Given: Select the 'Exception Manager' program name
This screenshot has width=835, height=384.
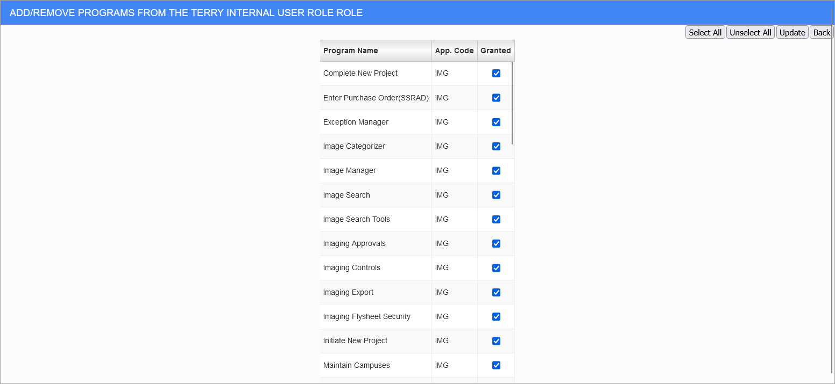Looking at the screenshot, I should click(356, 122).
